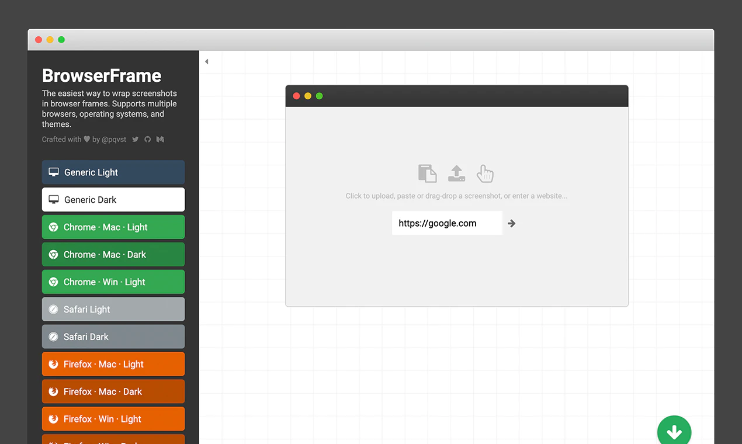
Task: Click Firefox logo on Firefox · Mac · Light
Action: 53,365
